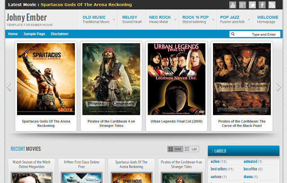
Task: Select the action label
Action: (215, 162)
